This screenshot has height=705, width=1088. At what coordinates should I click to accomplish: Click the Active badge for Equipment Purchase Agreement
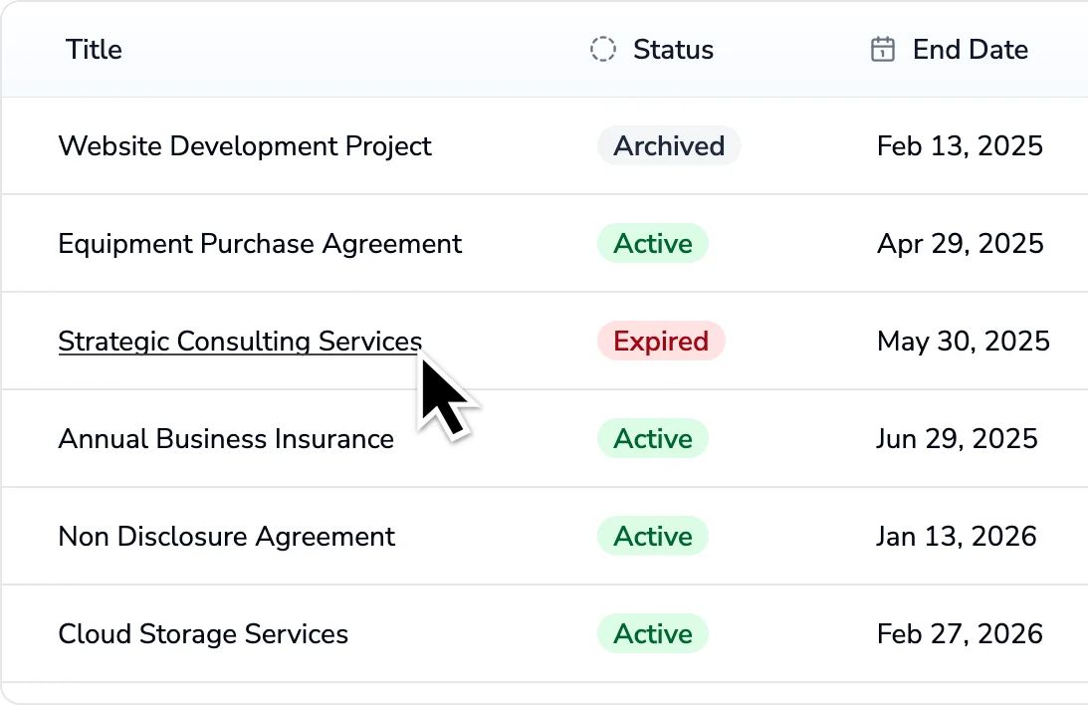652,243
